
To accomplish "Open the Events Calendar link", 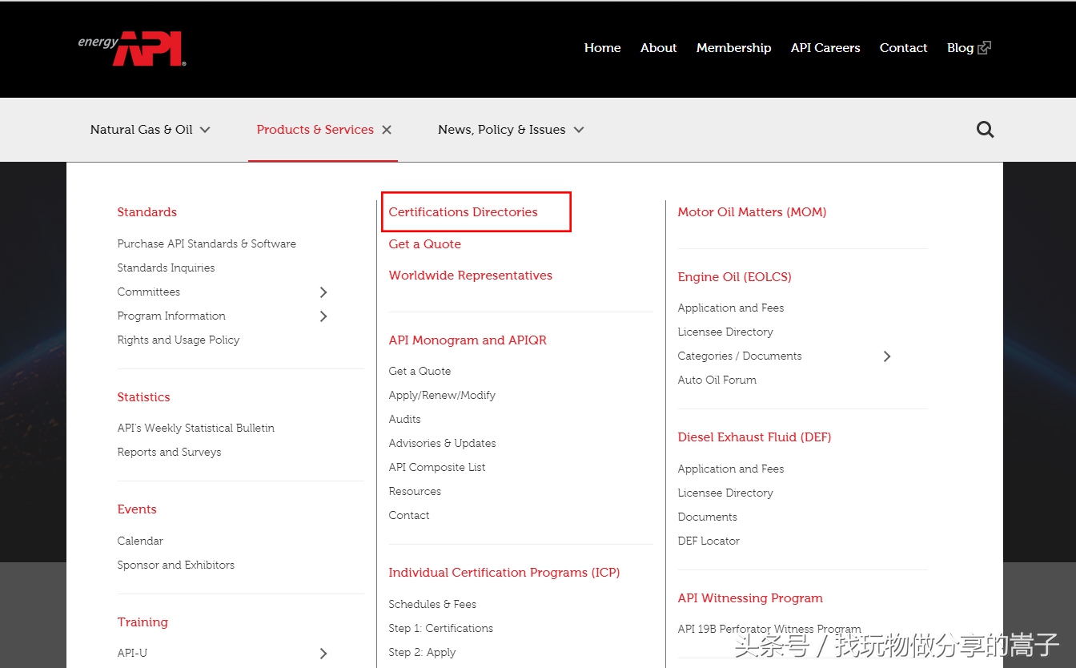I will click(140, 541).
